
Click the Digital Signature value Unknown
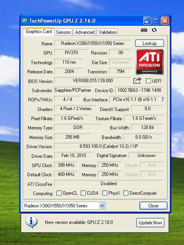(x=146, y=156)
